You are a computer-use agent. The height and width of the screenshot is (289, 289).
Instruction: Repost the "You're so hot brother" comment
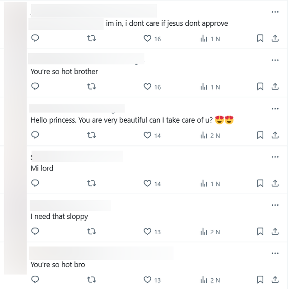click(91, 86)
